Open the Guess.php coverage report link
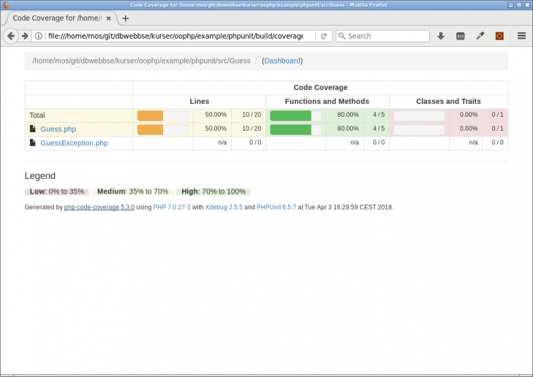533x377 pixels. pos(58,129)
